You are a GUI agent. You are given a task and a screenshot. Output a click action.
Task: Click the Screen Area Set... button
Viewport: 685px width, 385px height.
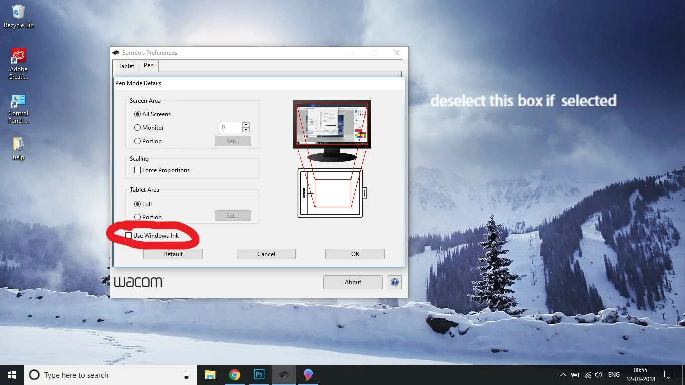coord(233,141)
